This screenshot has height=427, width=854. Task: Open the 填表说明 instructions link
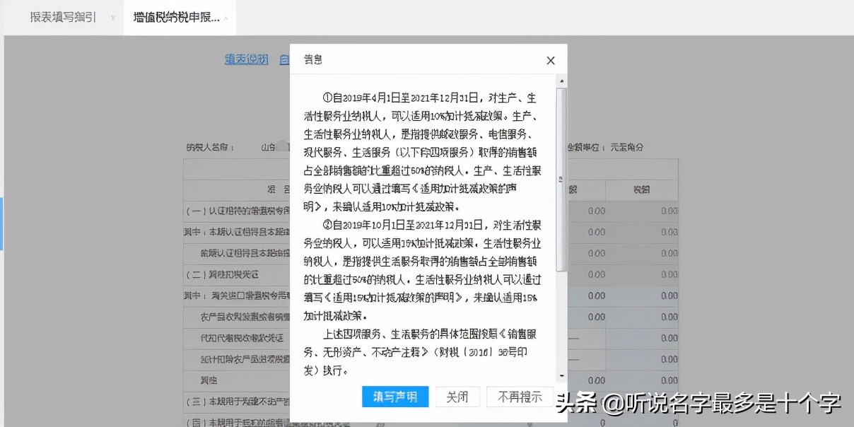click(x=245, y=59)
